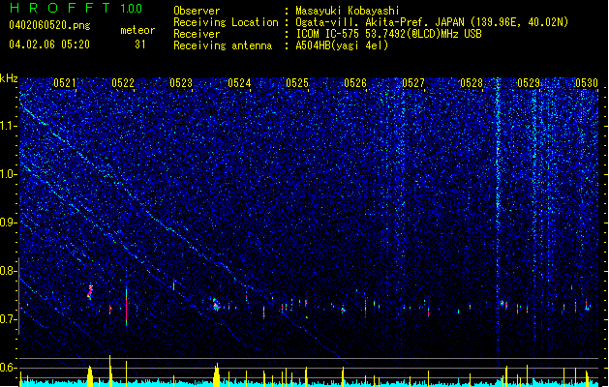Click the Receiving Location label
The width and height of the screenshot is (609, 387).
(x=226, y=22)
